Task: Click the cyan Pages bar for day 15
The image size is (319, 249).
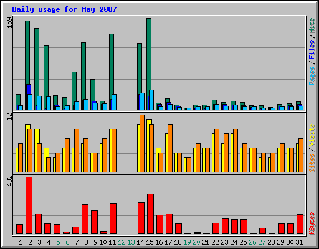Action: [x=151, y=100]
